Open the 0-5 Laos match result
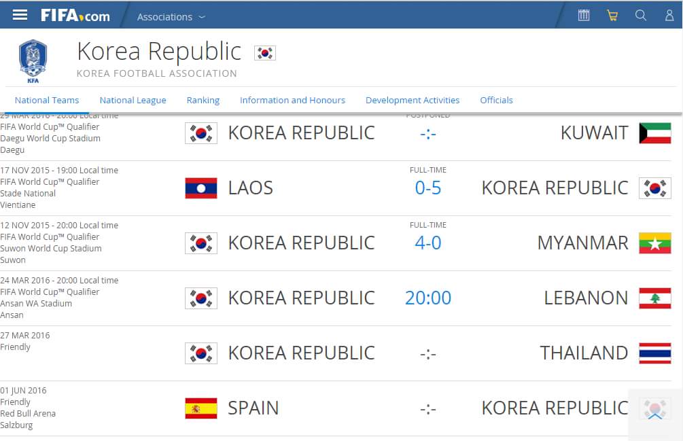683x441 pixels. point(428,188)
